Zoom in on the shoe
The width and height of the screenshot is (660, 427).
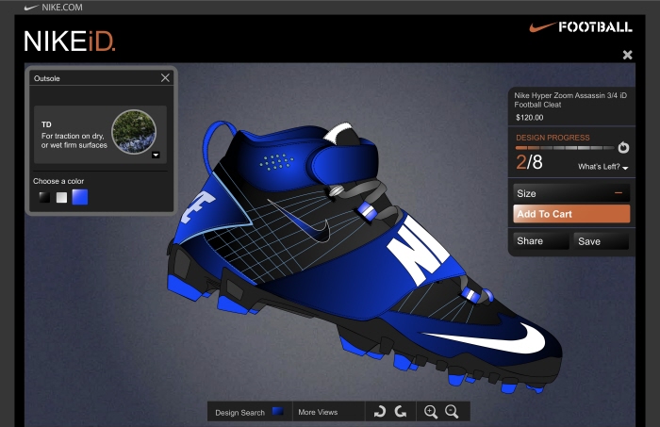[430, 411]
